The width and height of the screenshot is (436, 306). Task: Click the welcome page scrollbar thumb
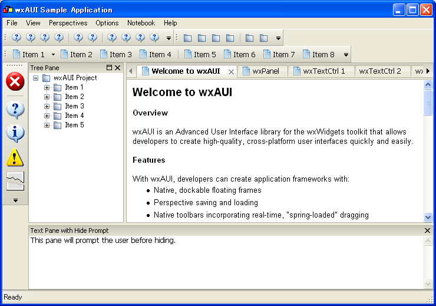pyautogui.click(x=428, y=103)
